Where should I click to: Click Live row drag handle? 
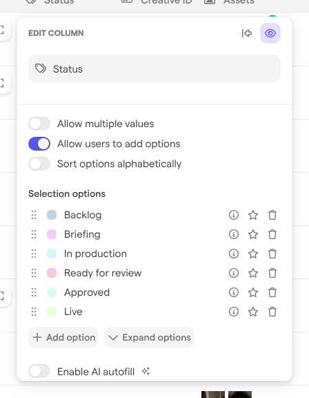[34, 312]
